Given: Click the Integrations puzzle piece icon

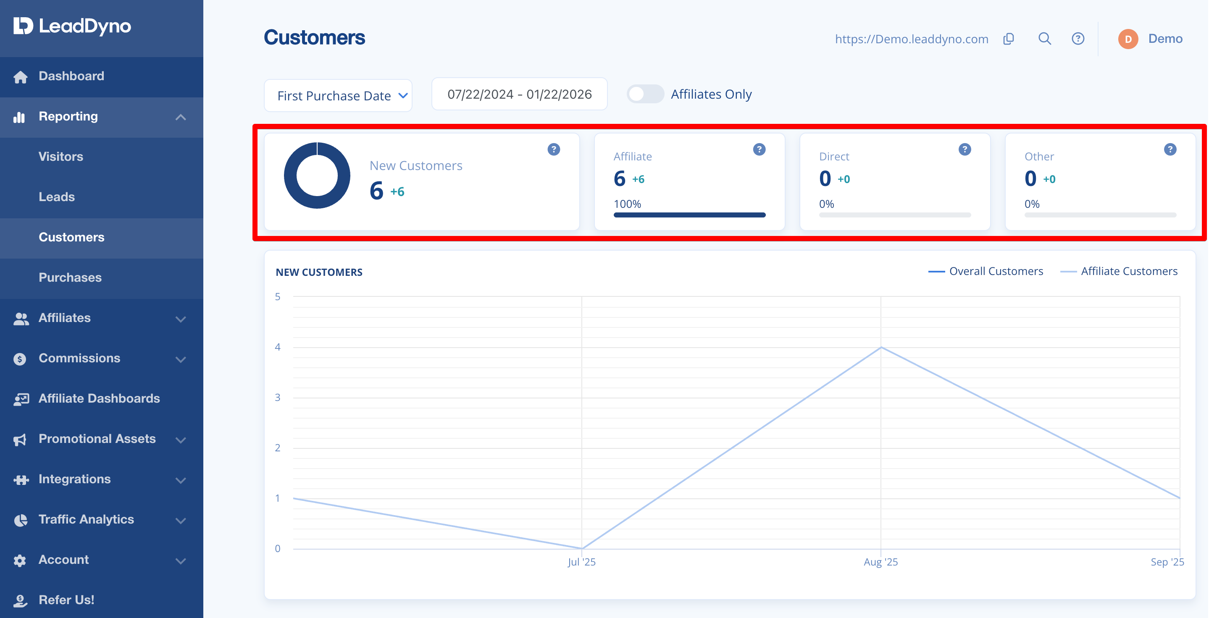Looking at the screenshot, I should point(21,480).
